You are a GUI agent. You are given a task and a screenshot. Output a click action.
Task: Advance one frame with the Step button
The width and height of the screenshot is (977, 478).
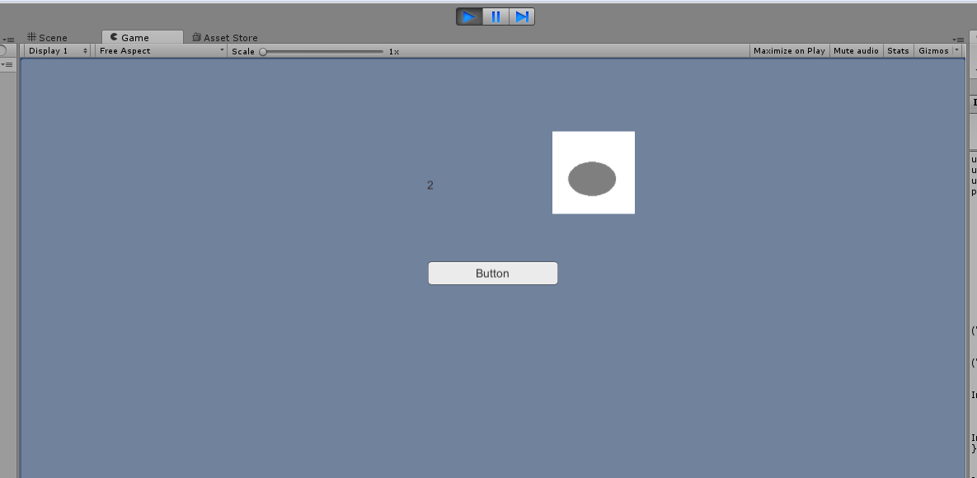pos(522,16)
